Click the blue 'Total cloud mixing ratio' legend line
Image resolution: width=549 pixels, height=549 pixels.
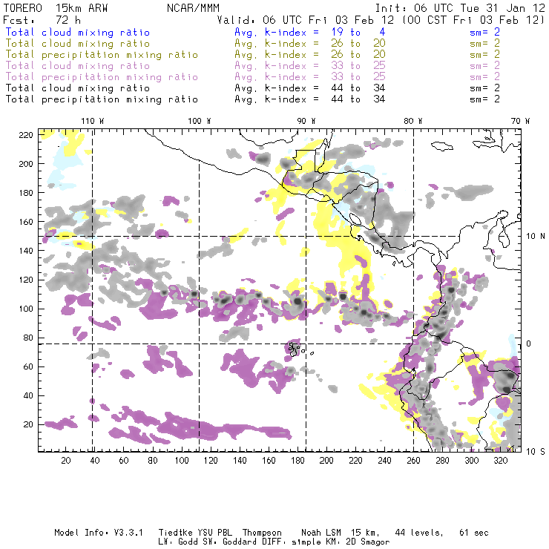[x=78, y=32]
